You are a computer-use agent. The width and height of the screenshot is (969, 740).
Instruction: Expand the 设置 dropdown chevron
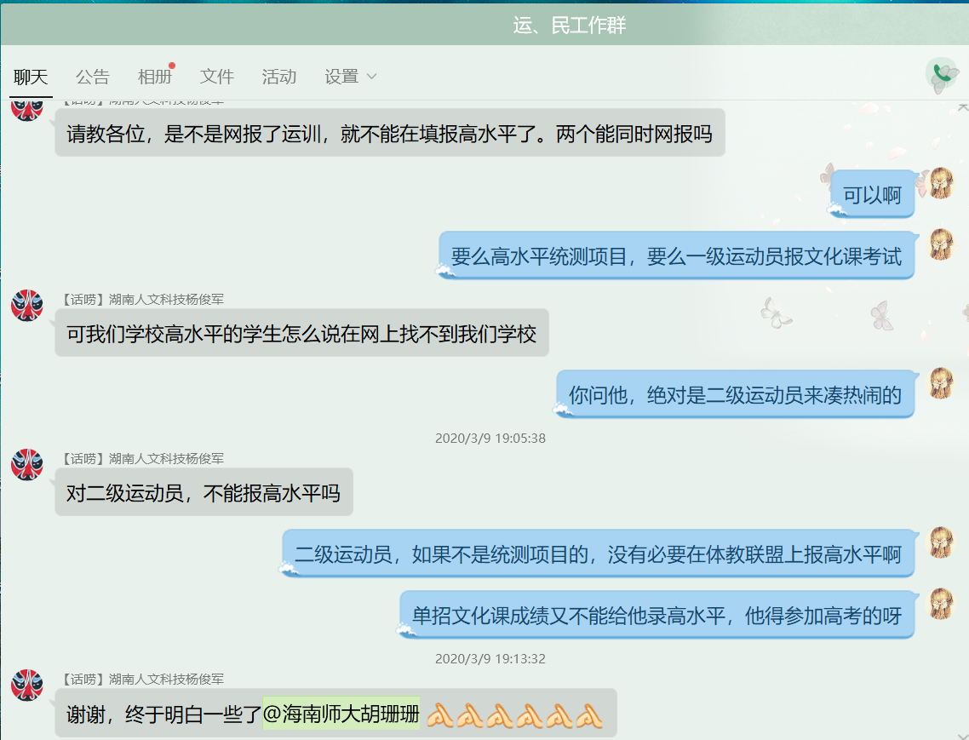tap(372, 77)
